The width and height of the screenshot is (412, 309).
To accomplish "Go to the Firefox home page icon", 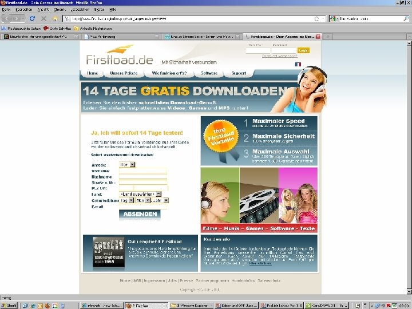I will pyautogui.click(x=55, y=19).
